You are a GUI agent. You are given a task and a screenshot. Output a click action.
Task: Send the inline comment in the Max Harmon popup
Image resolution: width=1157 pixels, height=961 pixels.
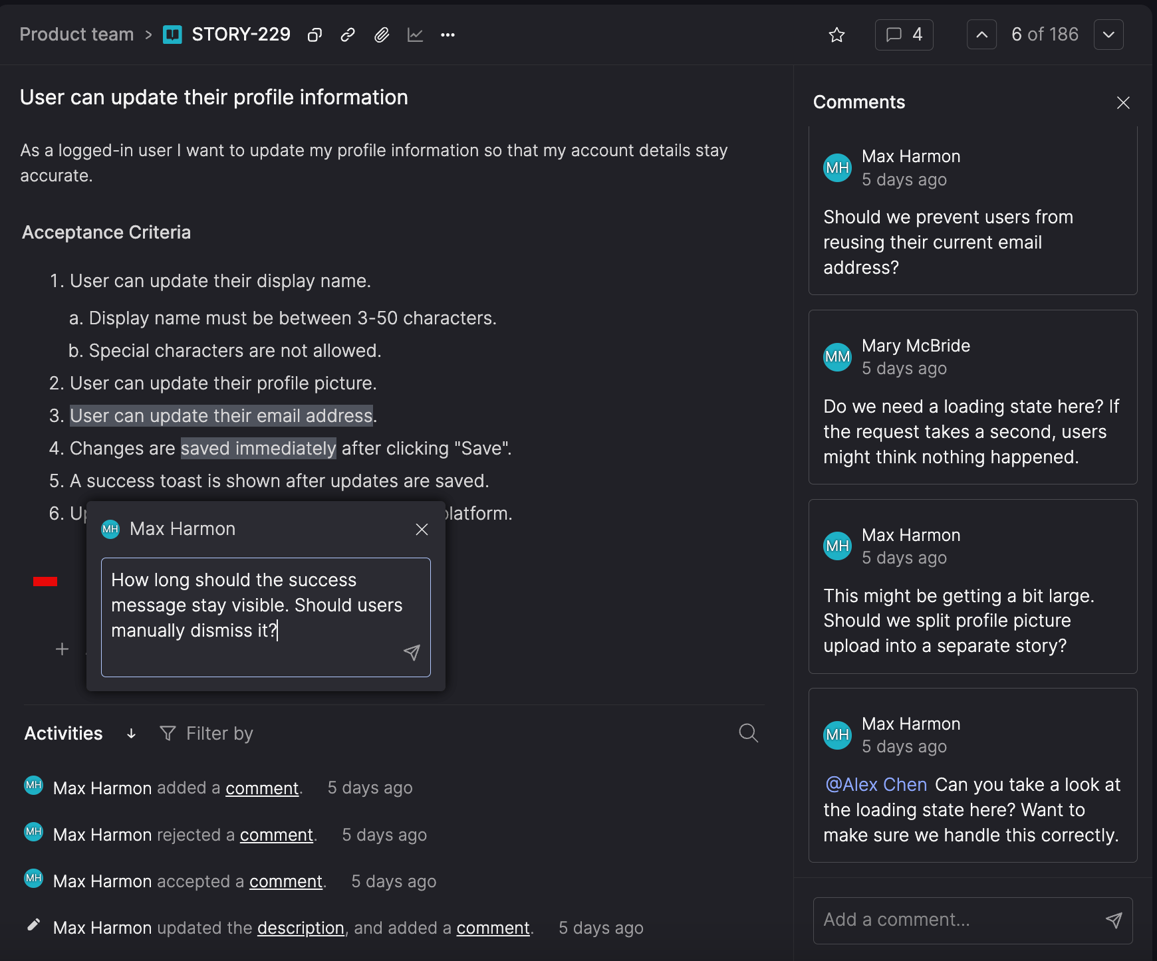[x=412, y=653]
